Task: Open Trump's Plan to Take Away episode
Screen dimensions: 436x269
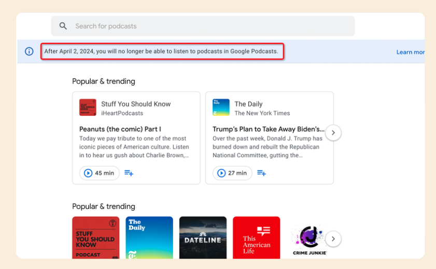Action: coord(269,129)
